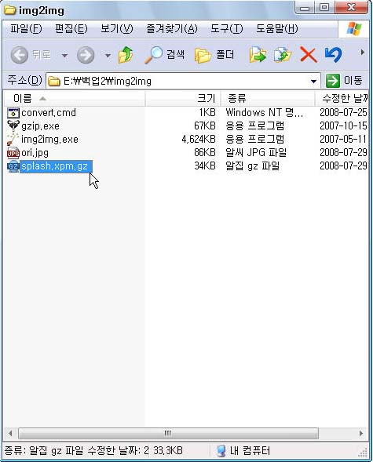This screenshot has width=373, height=462.
Task: Click the Copy To folder icon
Action: click(x=283, y=54)
